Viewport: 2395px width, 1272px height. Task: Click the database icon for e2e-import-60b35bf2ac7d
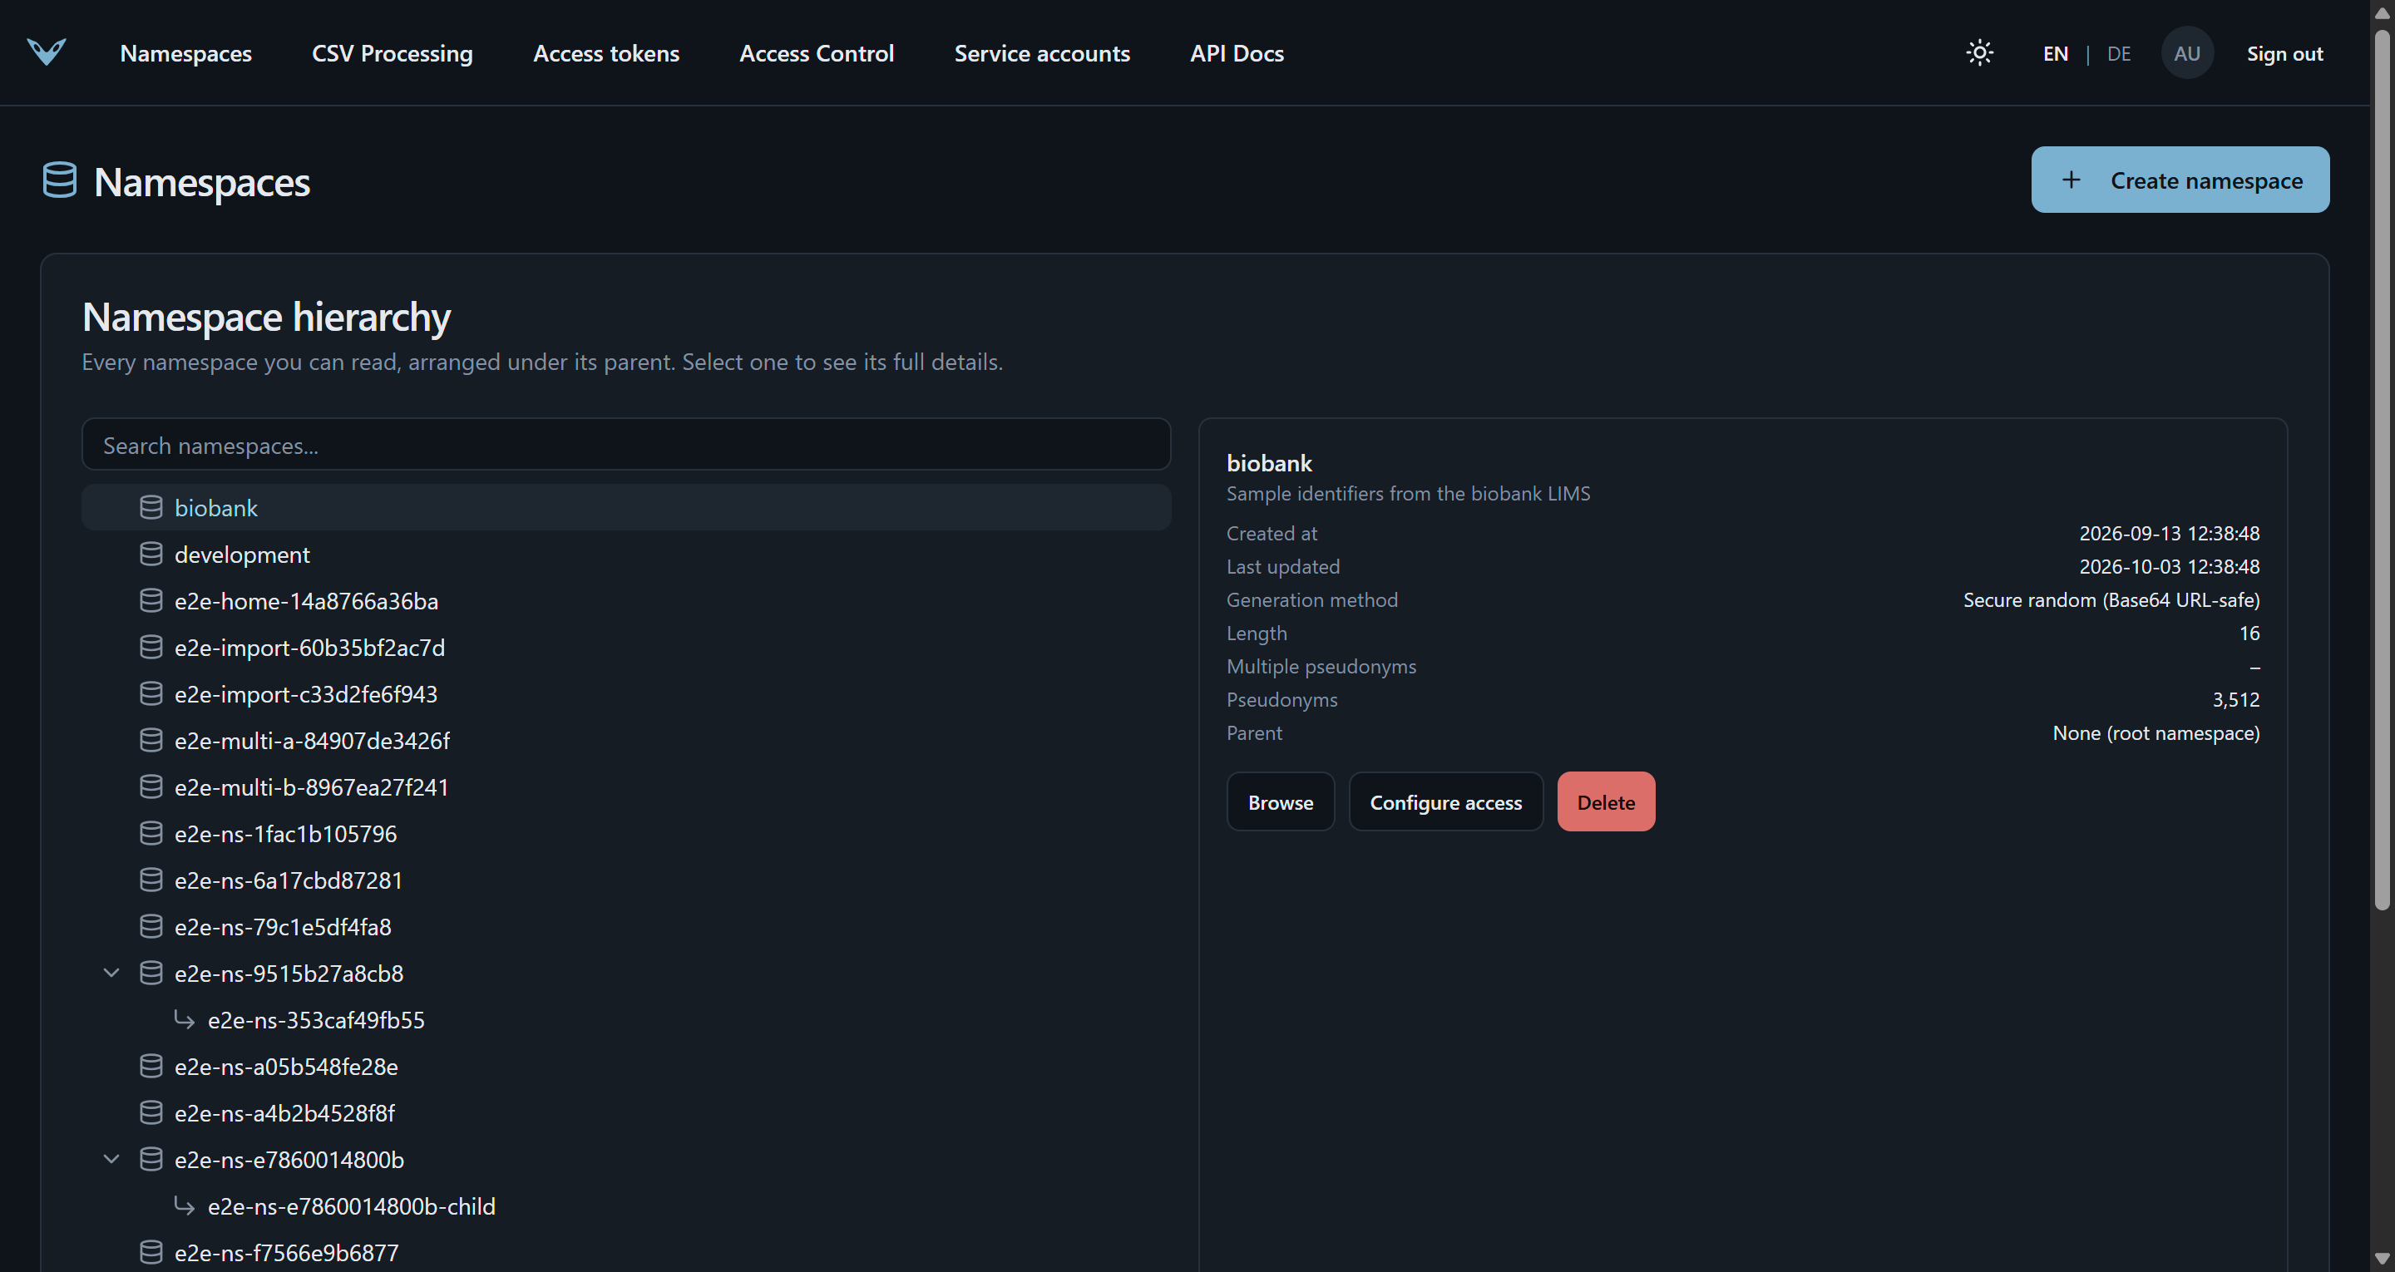151,647
